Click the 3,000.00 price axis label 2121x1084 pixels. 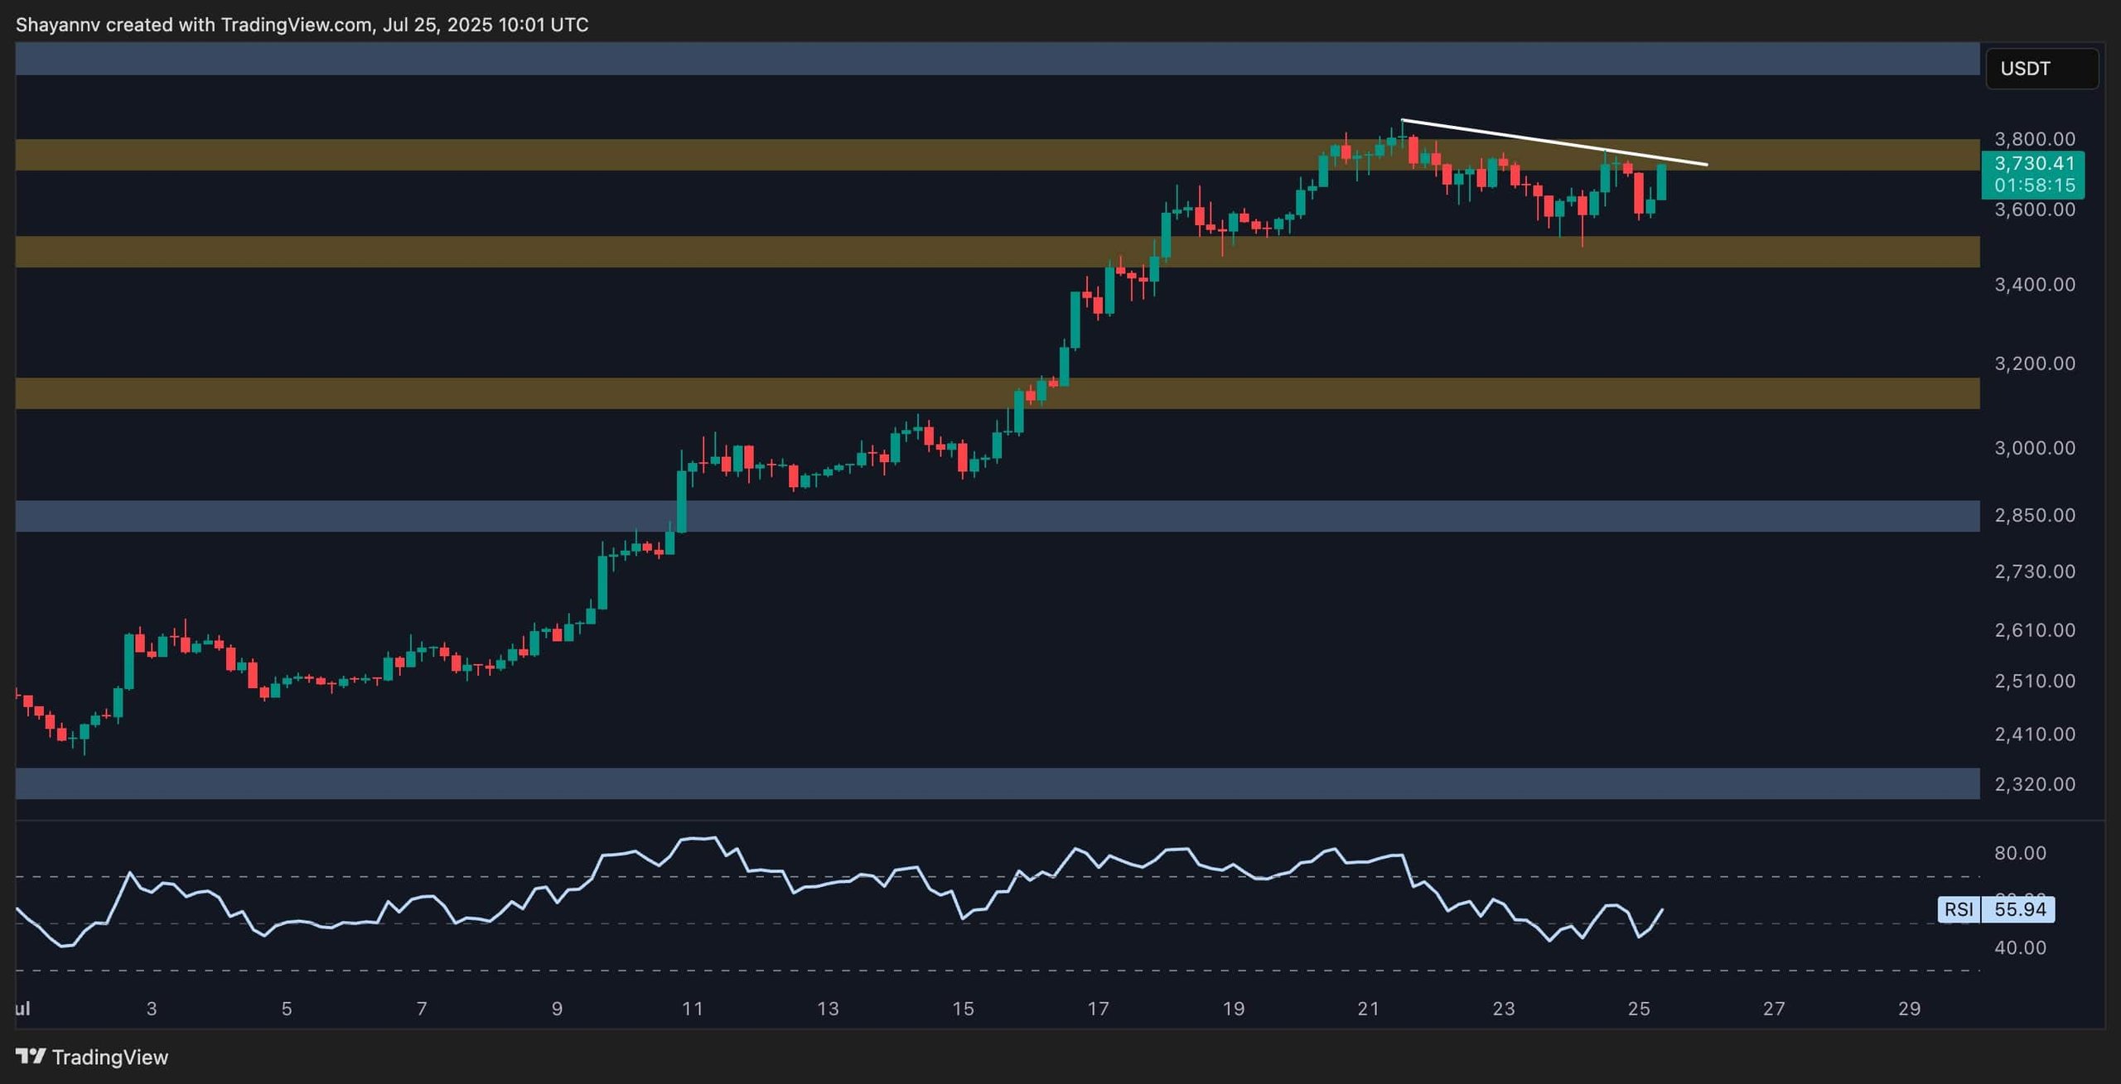click(2035, 448)
